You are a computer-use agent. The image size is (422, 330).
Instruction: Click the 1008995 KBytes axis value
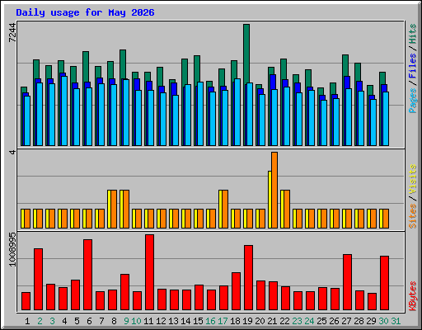12,249
